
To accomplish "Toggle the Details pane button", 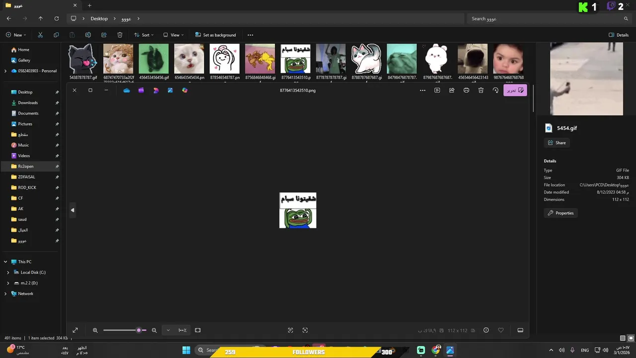I will [619, 35].
